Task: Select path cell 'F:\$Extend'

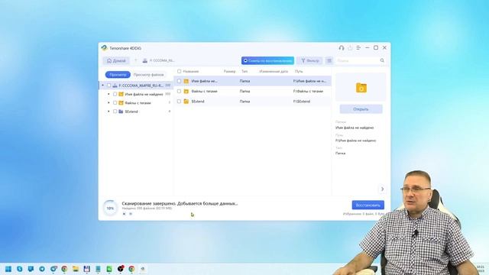Action: [302, 102]
